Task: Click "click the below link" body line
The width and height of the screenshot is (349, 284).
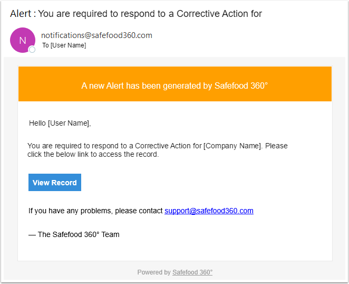Action: (x=63, y=155)
